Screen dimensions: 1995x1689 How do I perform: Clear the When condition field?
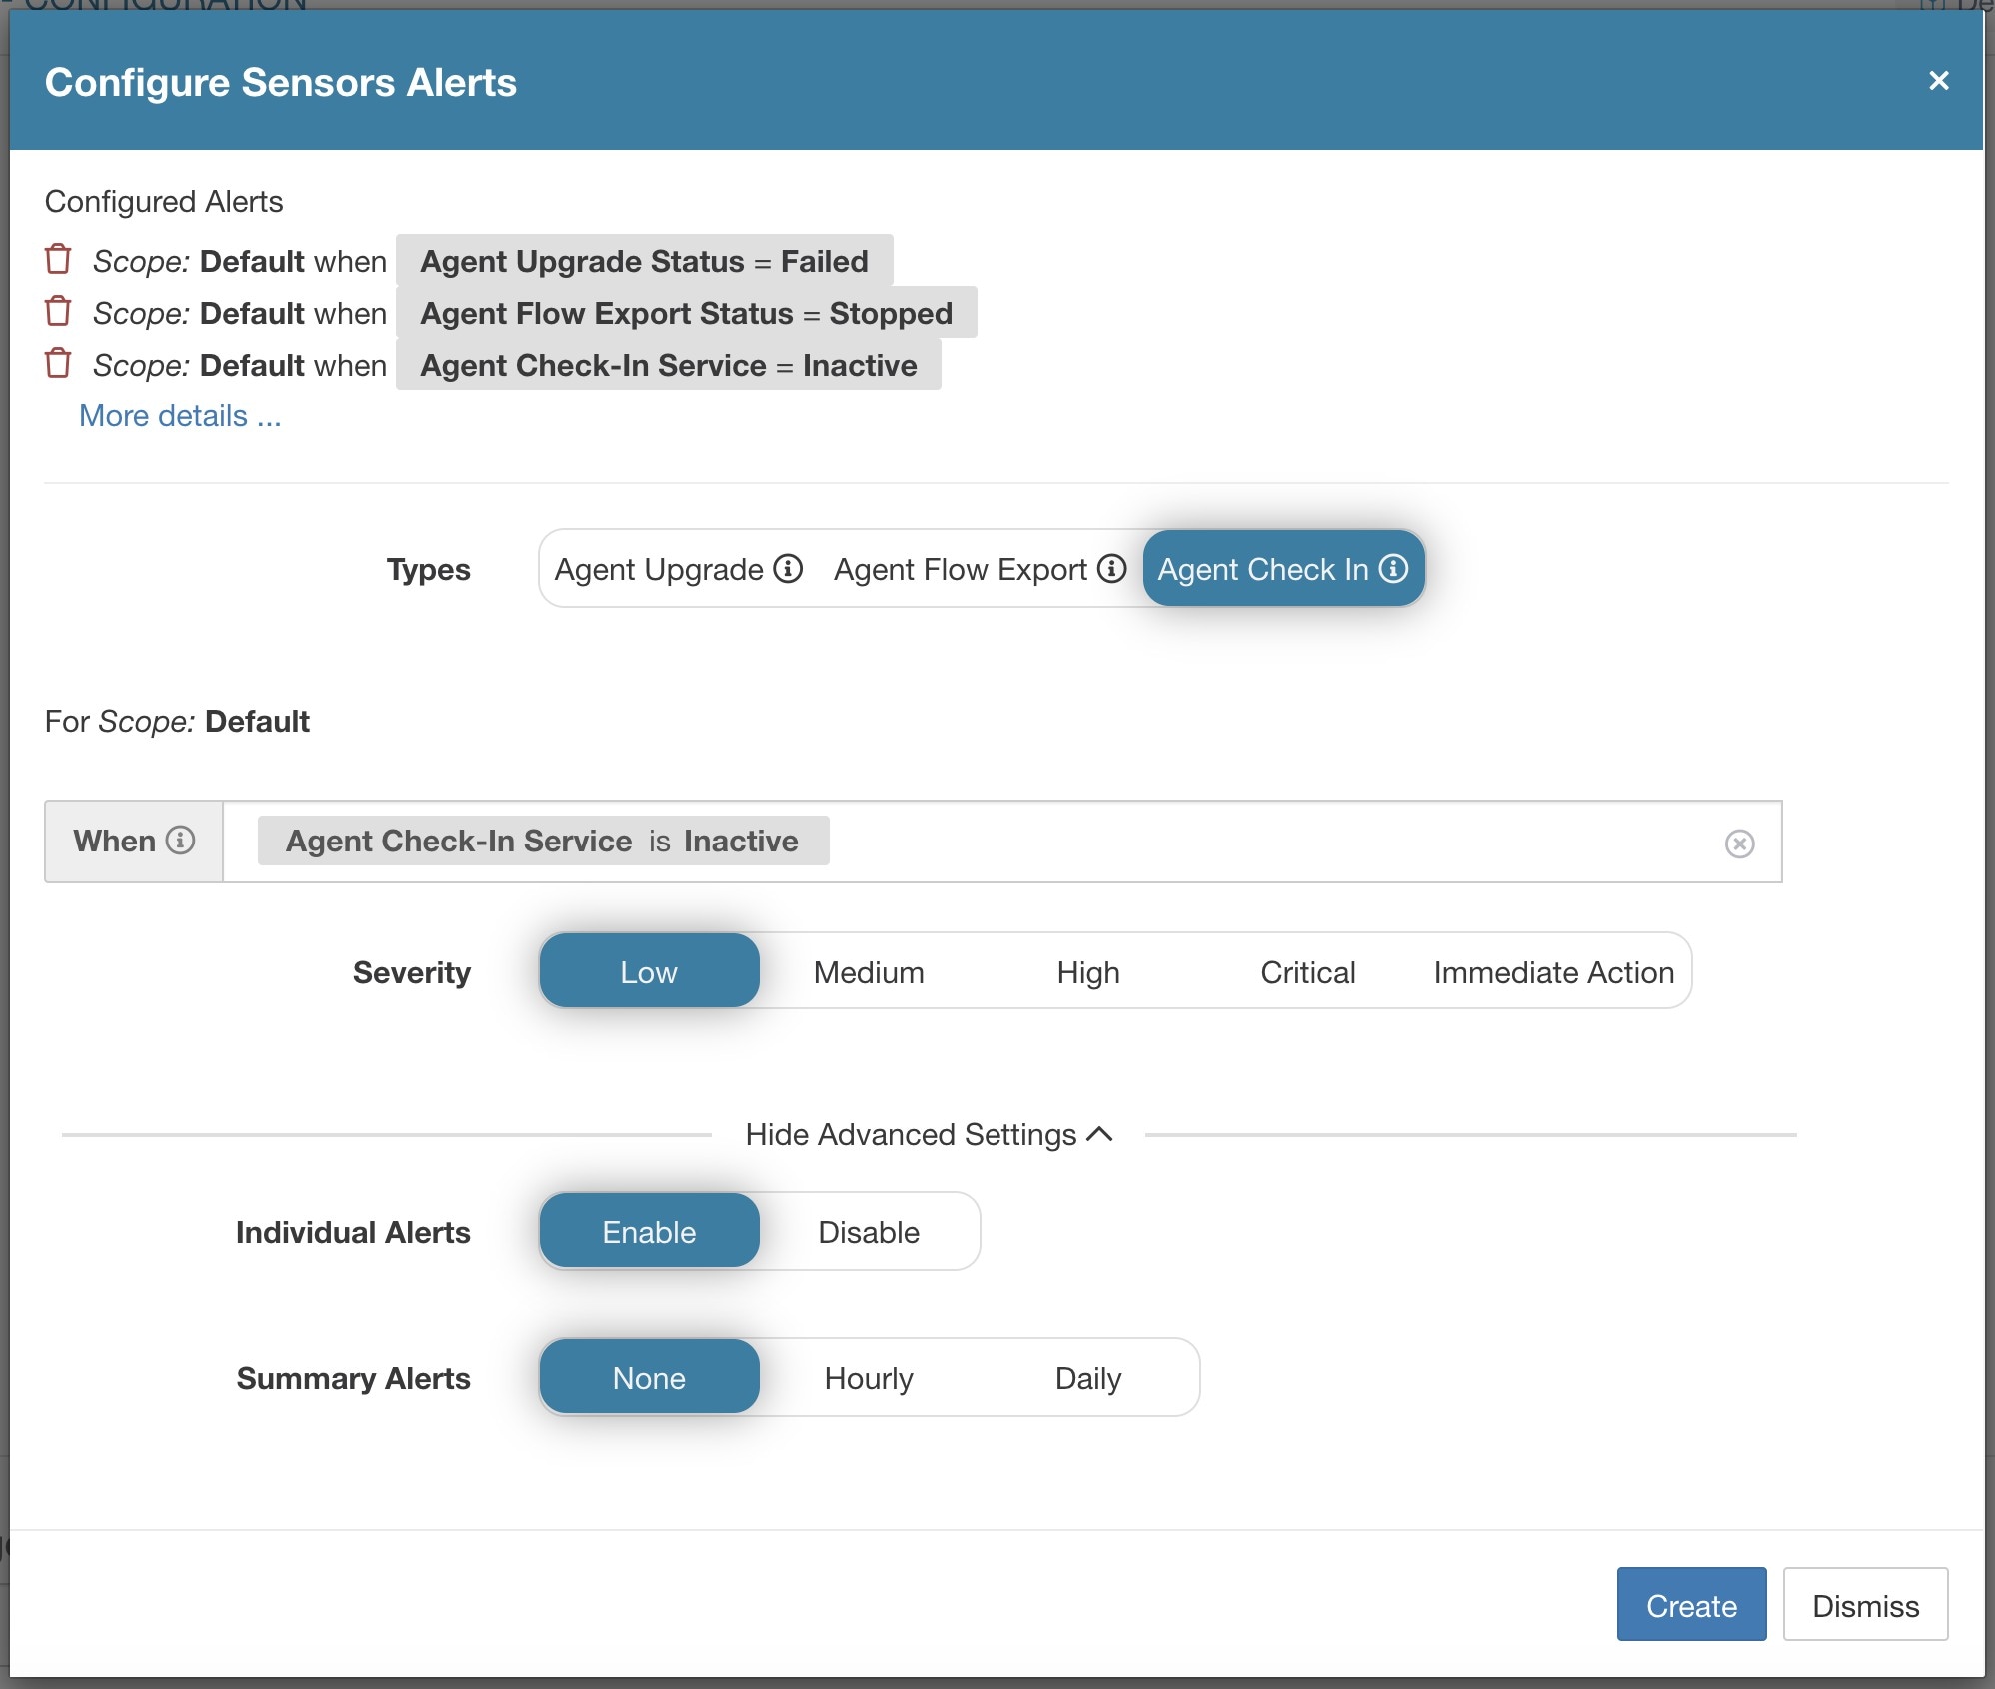(x=1739, y=844)
